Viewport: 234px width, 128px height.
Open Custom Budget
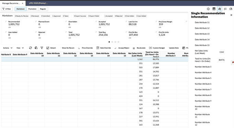tap(157, 48)
